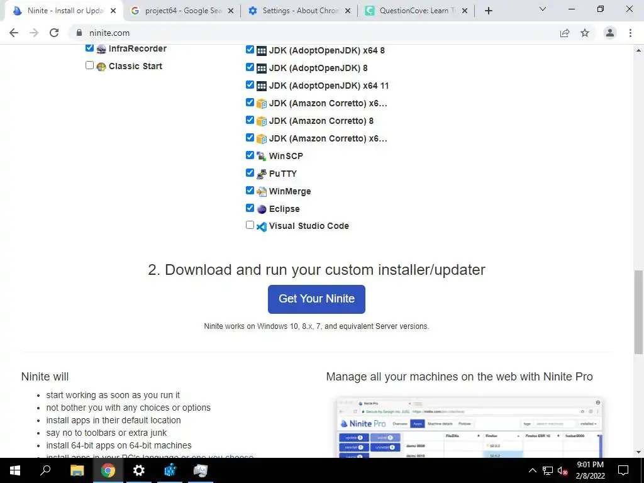Close the QuestionCove tab
Image resolution: width=644 pixels, height=483 pixels.
point(465,11)
